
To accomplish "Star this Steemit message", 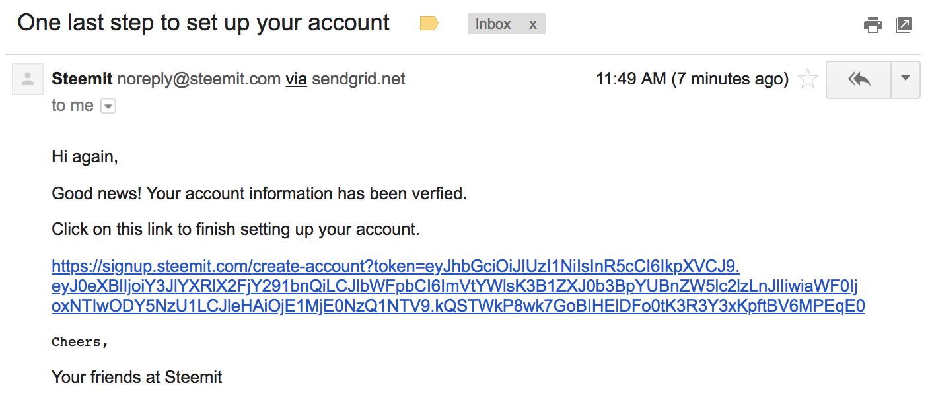I will 808,79.
